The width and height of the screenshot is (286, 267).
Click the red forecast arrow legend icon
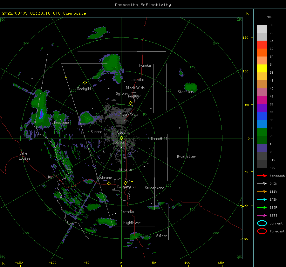[262, 176]
